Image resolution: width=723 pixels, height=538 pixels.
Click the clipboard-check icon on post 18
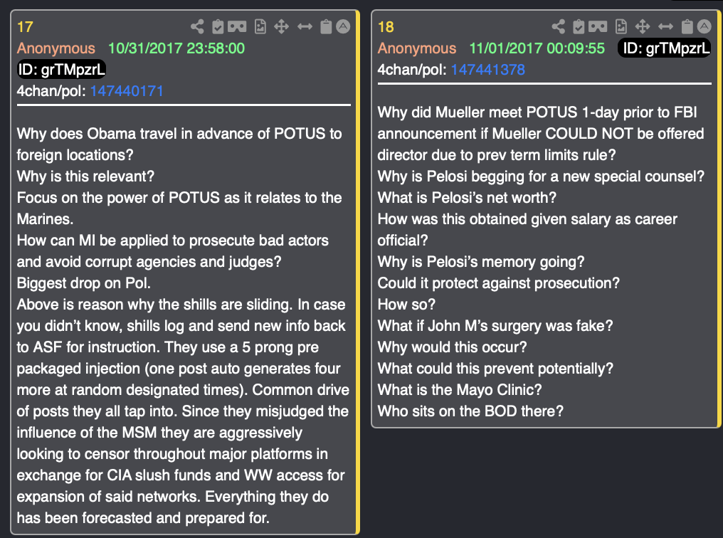point(579,27)
